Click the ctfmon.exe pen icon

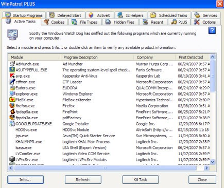click(x=12, y=82)
